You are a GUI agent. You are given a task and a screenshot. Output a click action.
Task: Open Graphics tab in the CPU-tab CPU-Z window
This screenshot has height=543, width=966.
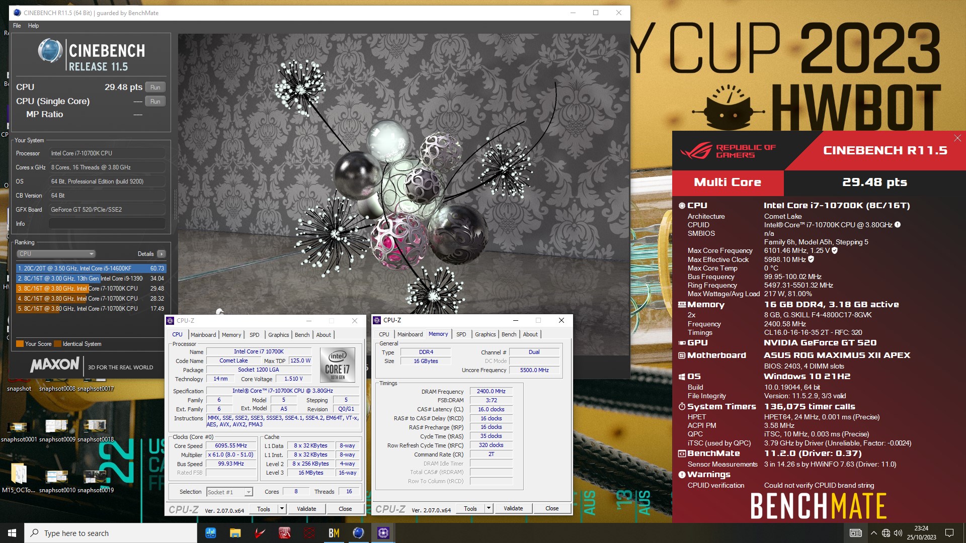point(279,335)
